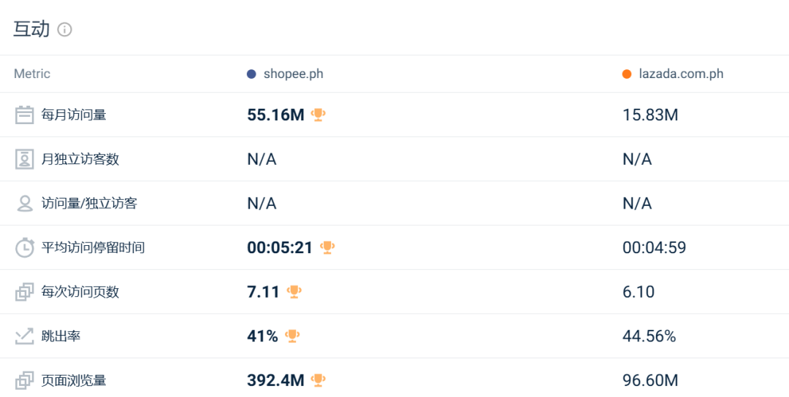Click lazada's 44.56% bounce rate value
The image size is (789, 397).
click(649, 336)
